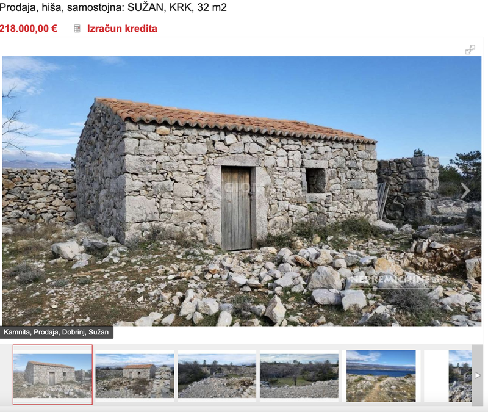Image resolution: width=488 pixels, height=412 pixels.
Task: Open the Izračun kredita loan calculator link
Action: 122,28
